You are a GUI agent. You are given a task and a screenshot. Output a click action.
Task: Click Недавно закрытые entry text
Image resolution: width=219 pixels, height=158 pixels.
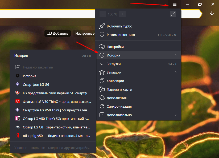(x=38, y=67)
